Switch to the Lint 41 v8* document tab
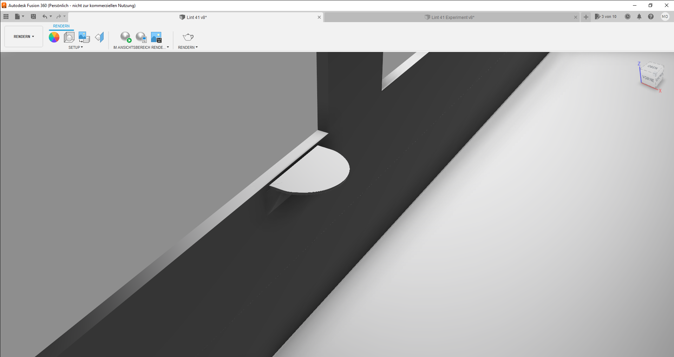This screenshot has width=674, height=357. coord(196,17)
